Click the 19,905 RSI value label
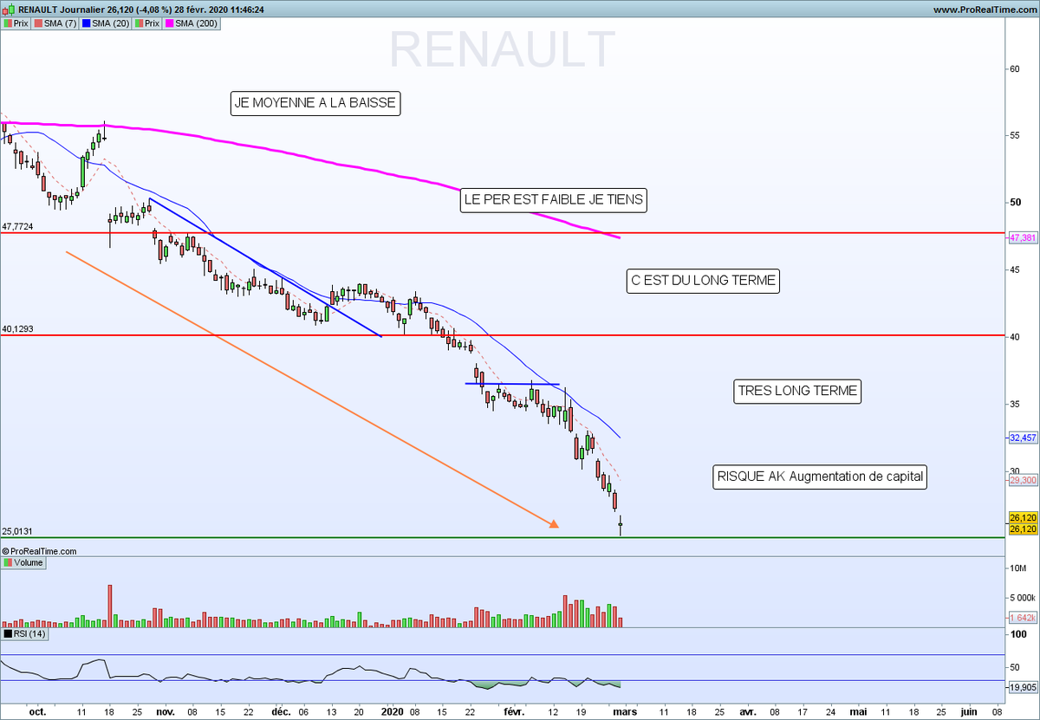1040x720 pixels. tap(1024, 687)
